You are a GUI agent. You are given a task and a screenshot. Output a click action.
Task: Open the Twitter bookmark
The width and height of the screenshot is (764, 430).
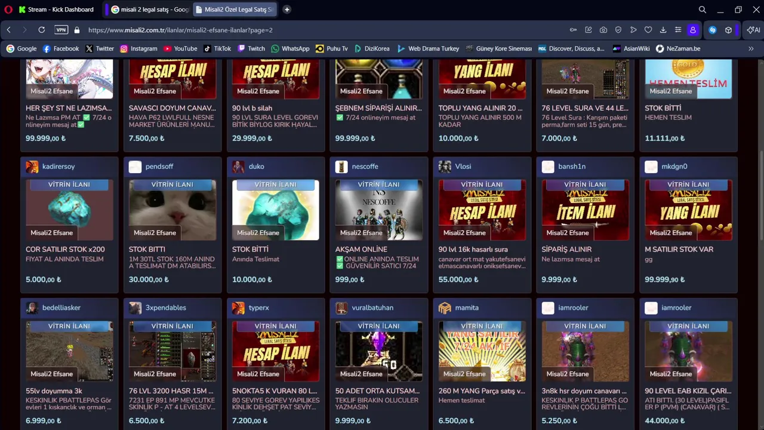99,48
